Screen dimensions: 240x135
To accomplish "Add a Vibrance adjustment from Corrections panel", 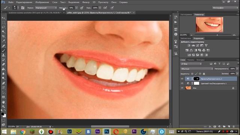I will [x=206, y=45].
